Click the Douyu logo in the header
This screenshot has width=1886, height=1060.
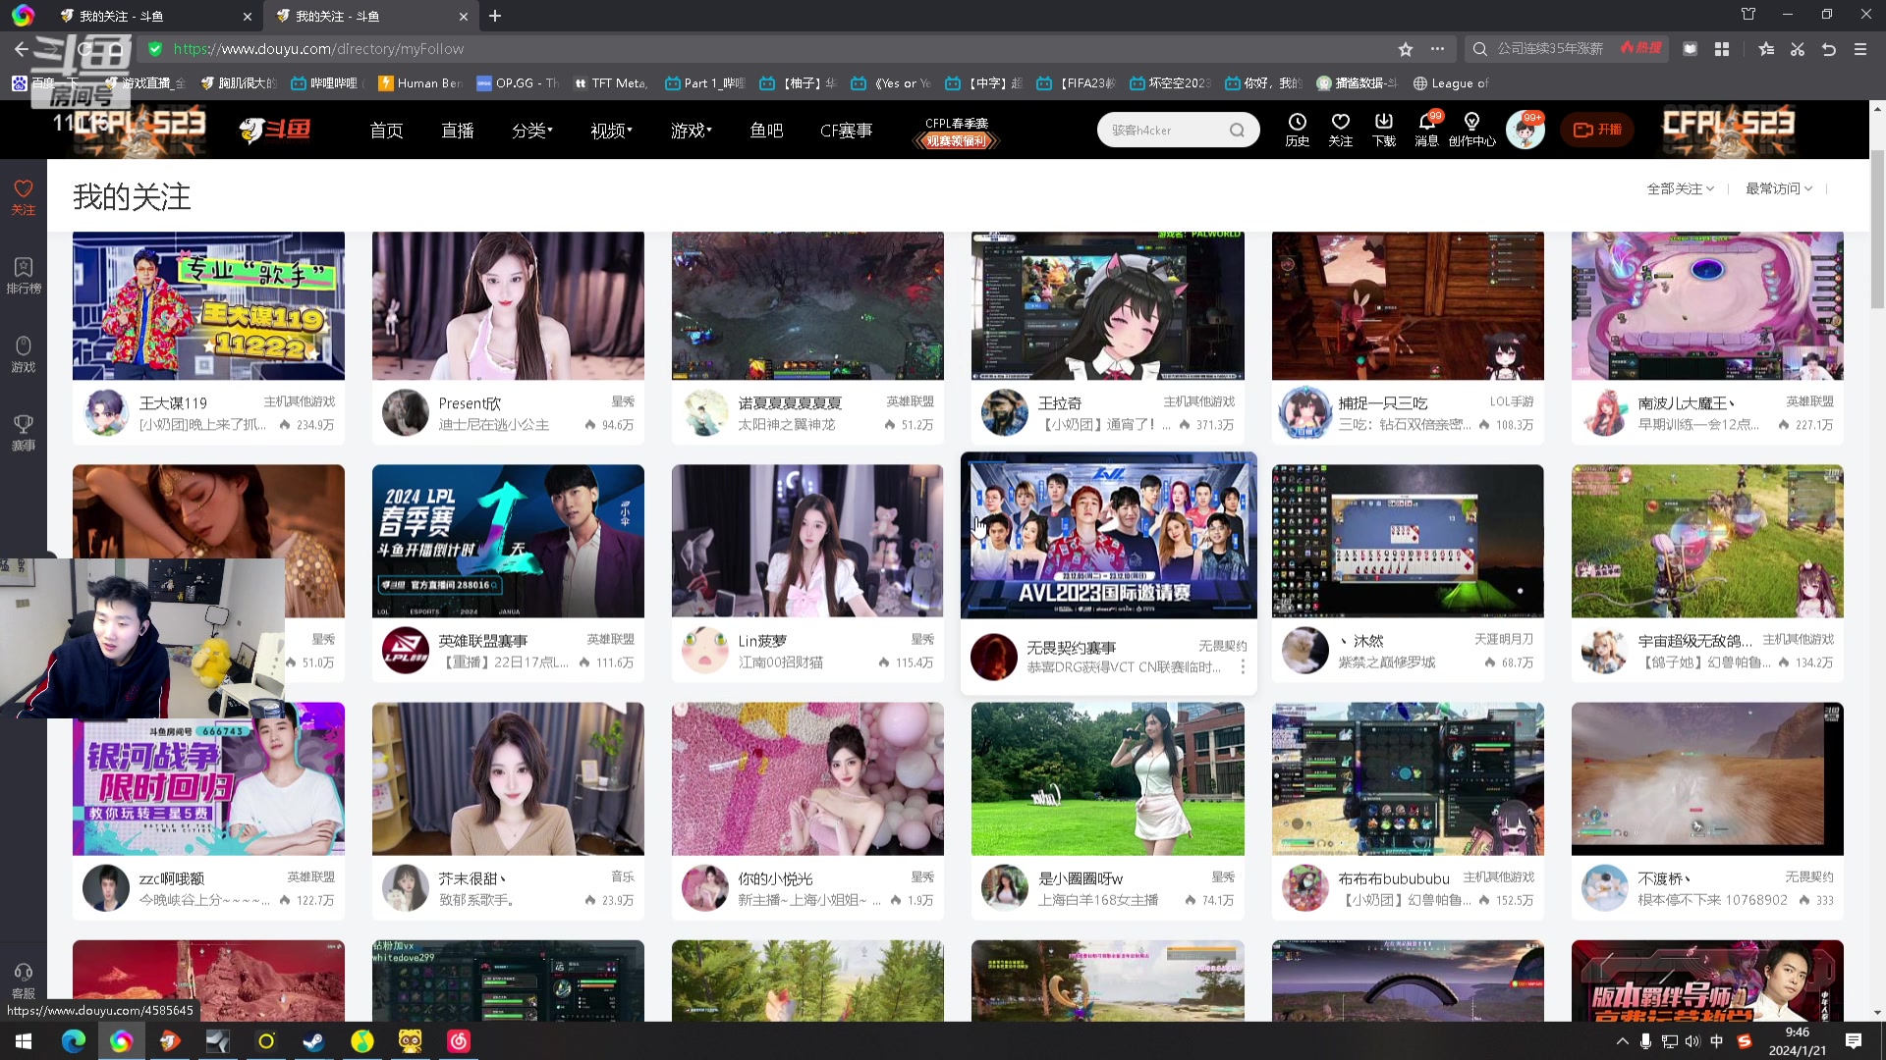275,130
